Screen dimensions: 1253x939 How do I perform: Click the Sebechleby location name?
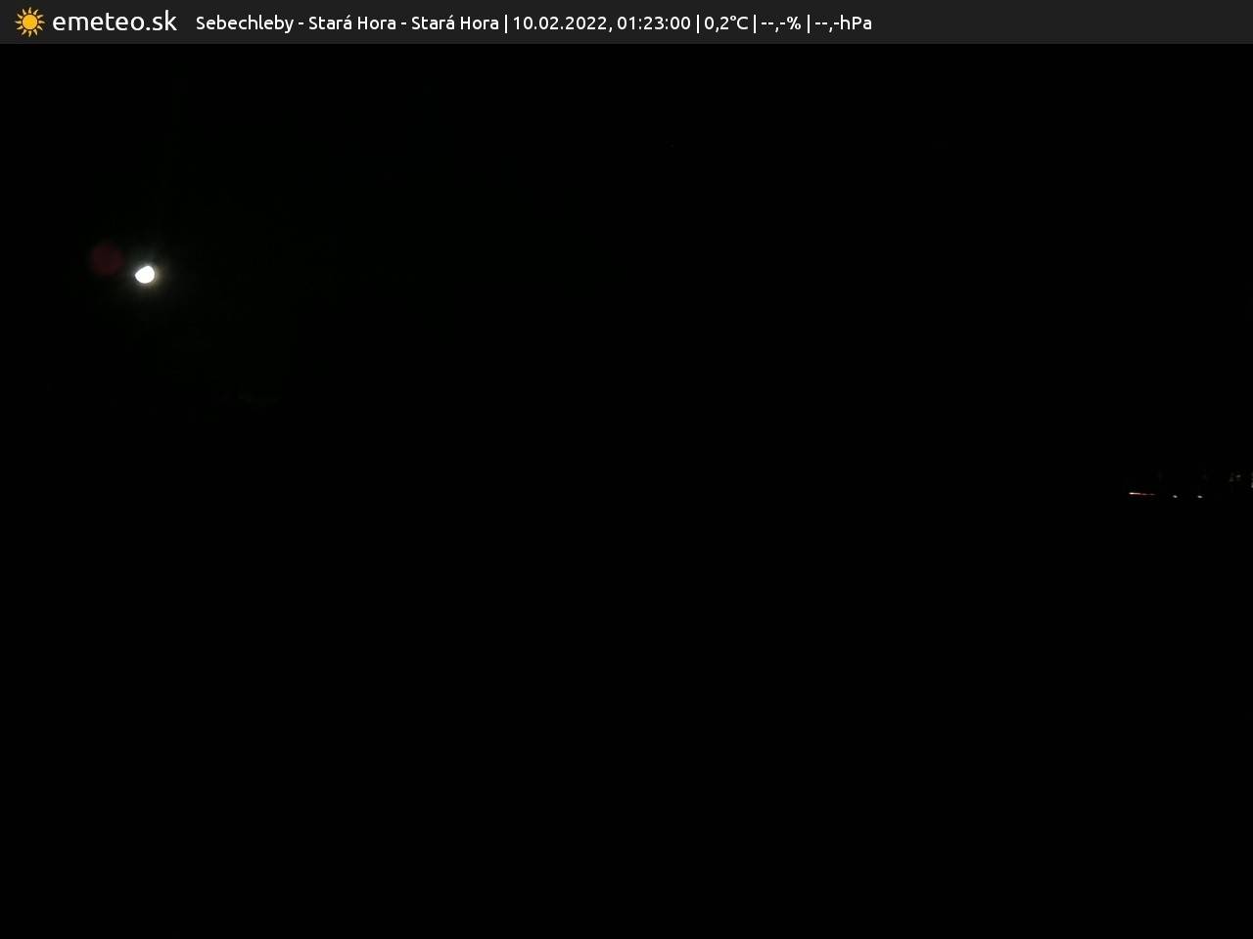244,22
